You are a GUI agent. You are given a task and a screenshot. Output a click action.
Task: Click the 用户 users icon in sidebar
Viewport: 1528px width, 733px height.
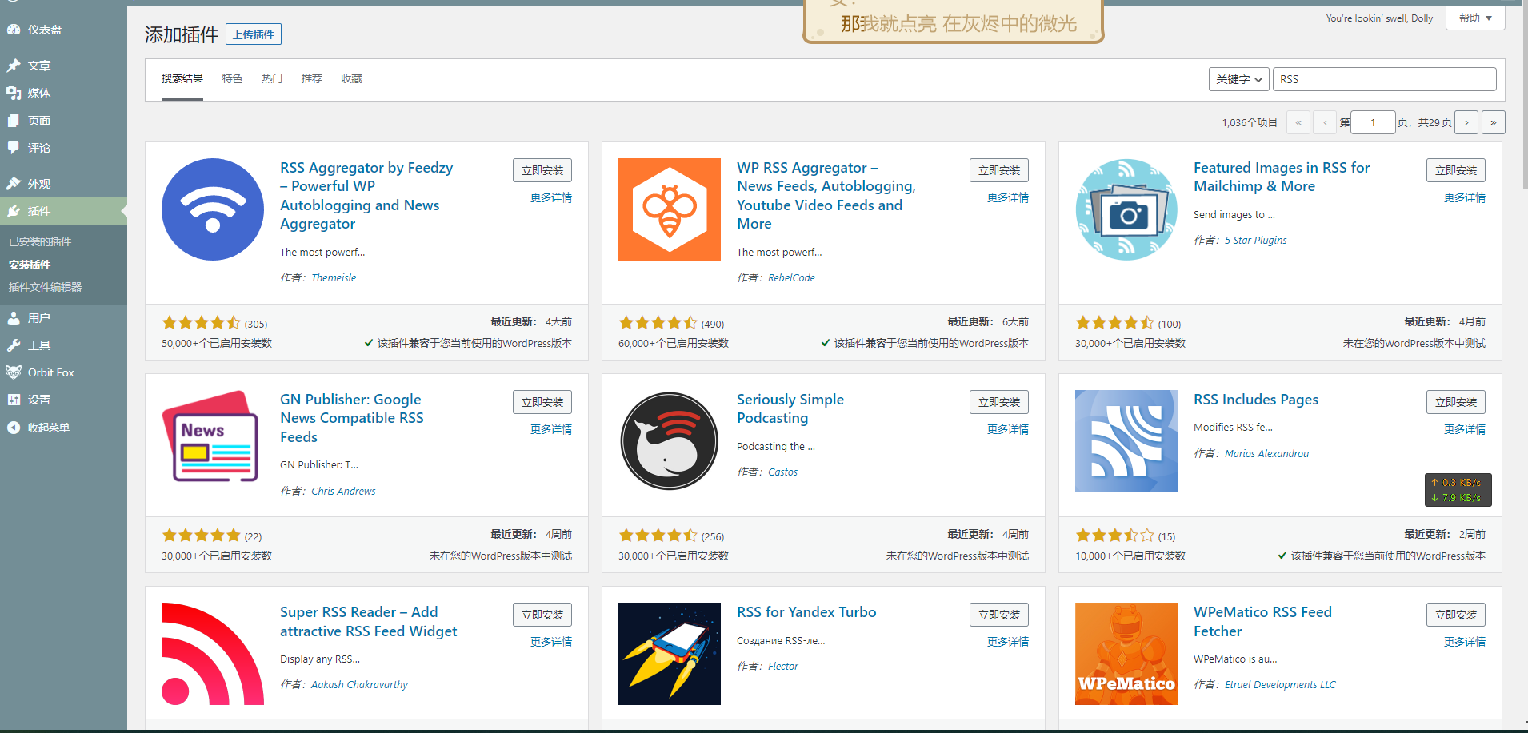14,318
